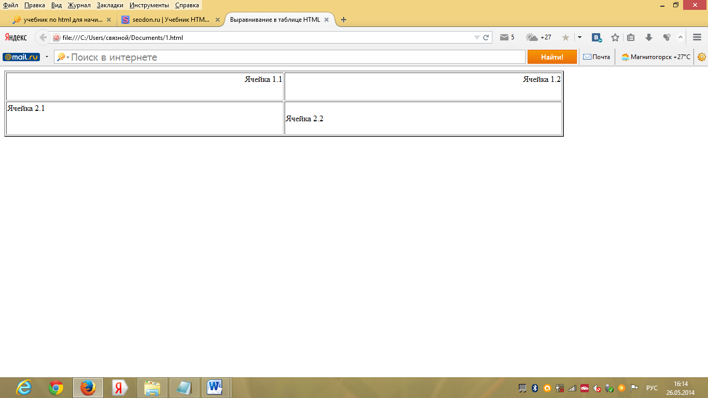Open the Магнитогорск +27°C weather link
Image resolution: width=708 pixels, height=398 pixels.
click(x=656, y=57)
